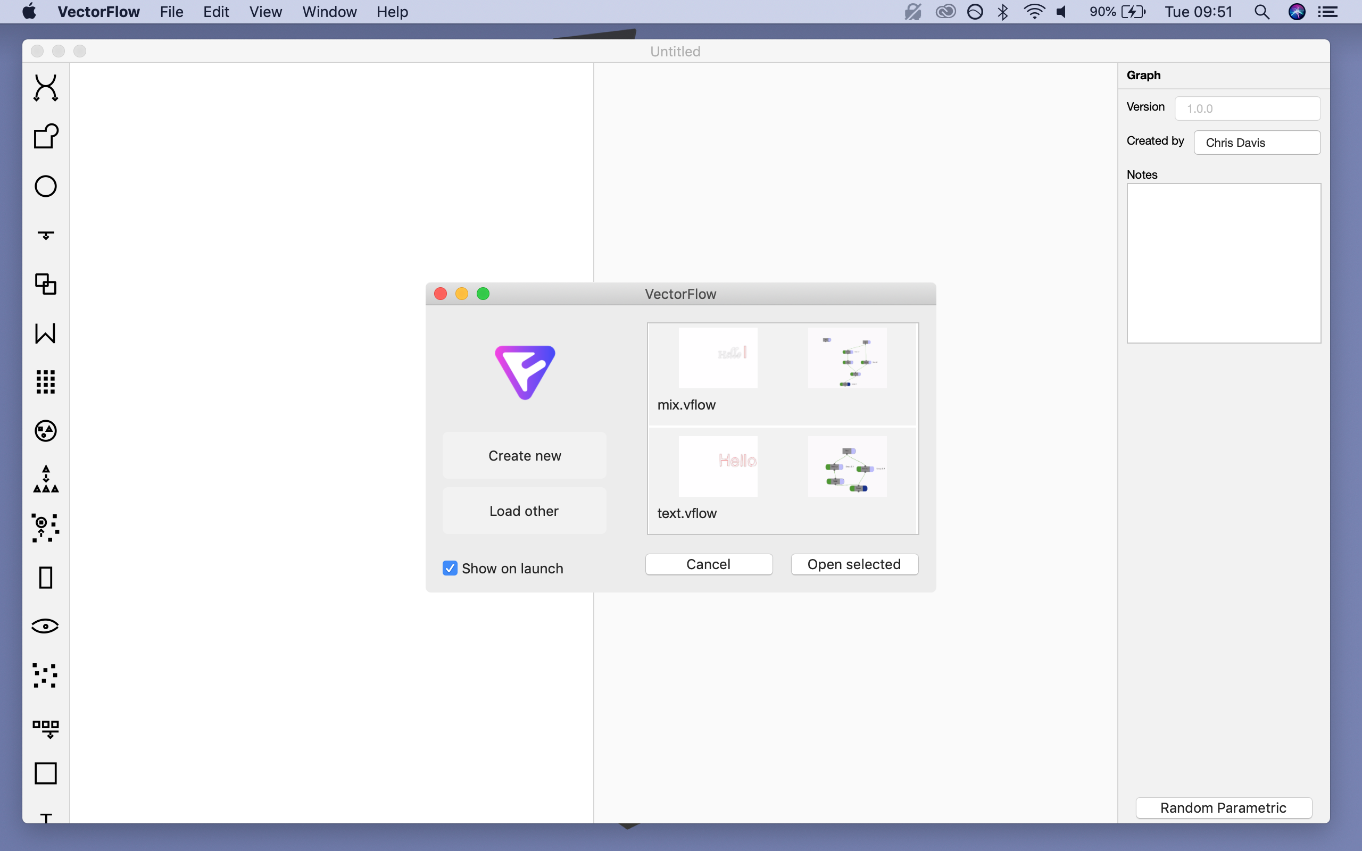1362x851 pixels.
Task: Click the Load other button
Action: [x=524, y=511]
